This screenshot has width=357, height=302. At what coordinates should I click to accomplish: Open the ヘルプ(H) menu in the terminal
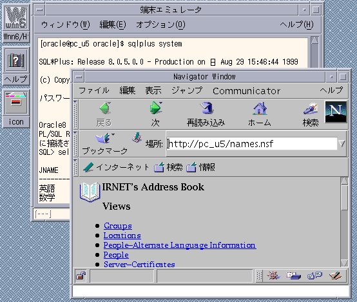click(296, 25)
